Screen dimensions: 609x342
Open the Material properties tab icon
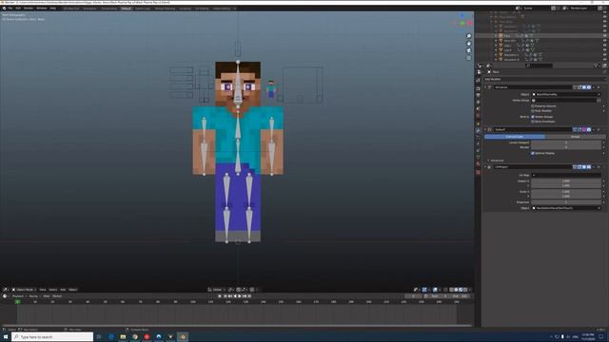click(478, 164)
